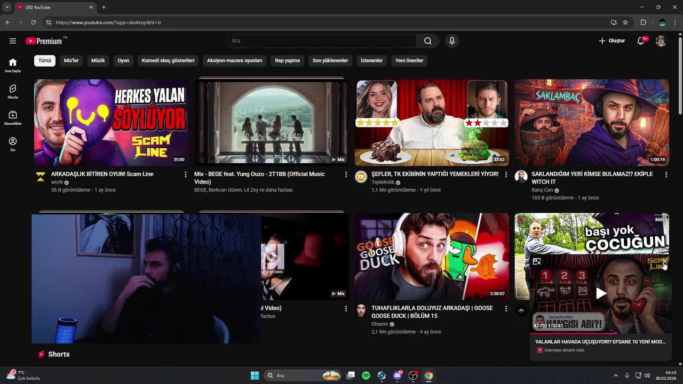Expand the miniplayer to full watch page
683x384 pixels.
pyautogui.click(x=537, y=261)
